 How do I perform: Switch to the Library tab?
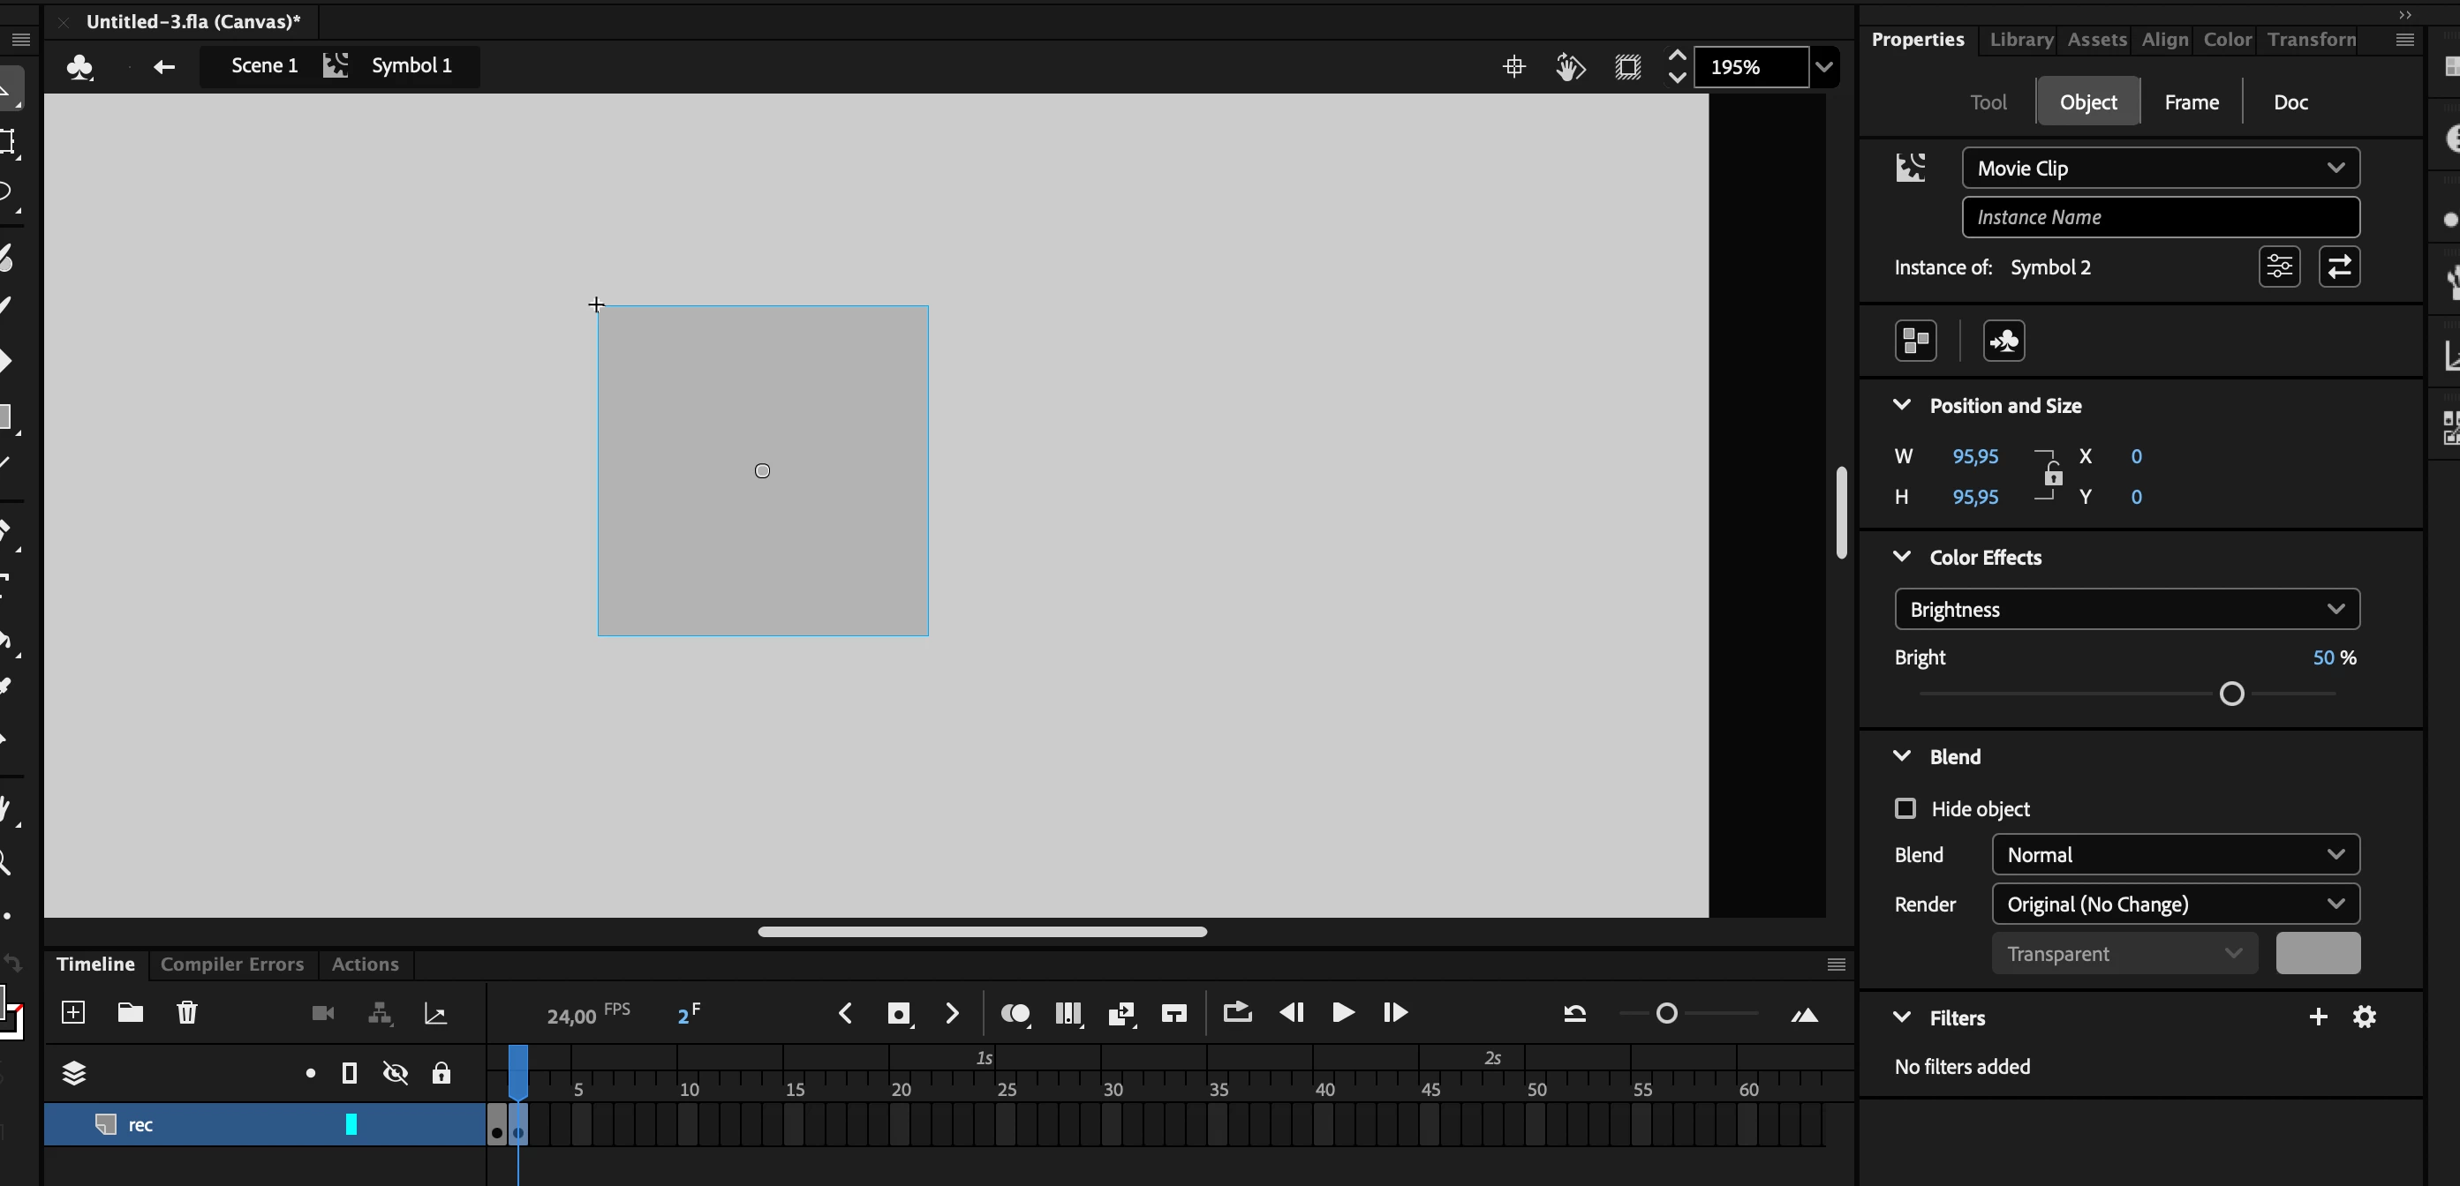(x=2020, y=39)
